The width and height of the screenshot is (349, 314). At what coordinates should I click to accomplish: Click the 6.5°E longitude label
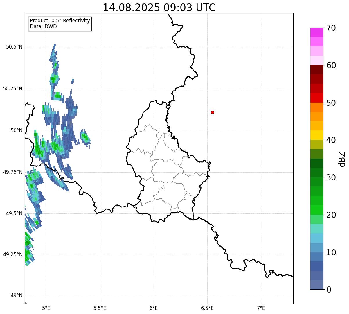[x=207, y=308]
